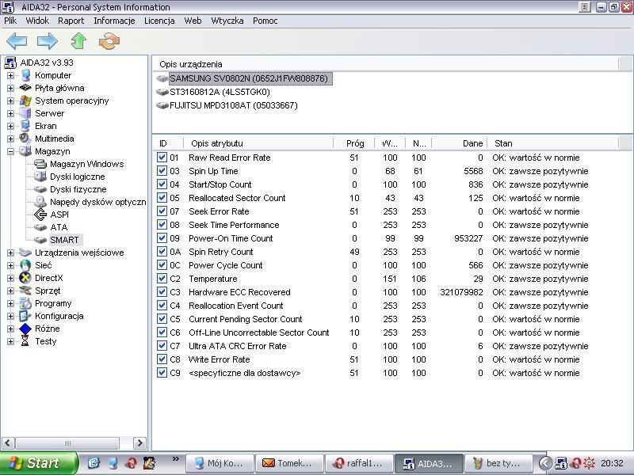This screenshot has height=475, width=634.
Task: Click the Magazyn Windows drive icon
Action: (x=40, y=164)
